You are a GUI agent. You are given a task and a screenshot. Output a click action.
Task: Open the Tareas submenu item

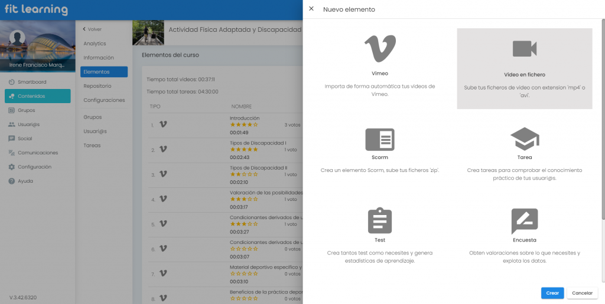point(92,145)
